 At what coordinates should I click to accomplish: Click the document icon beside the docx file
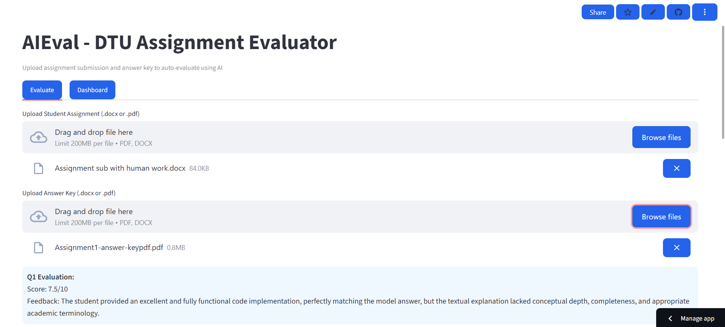[39, 168]
